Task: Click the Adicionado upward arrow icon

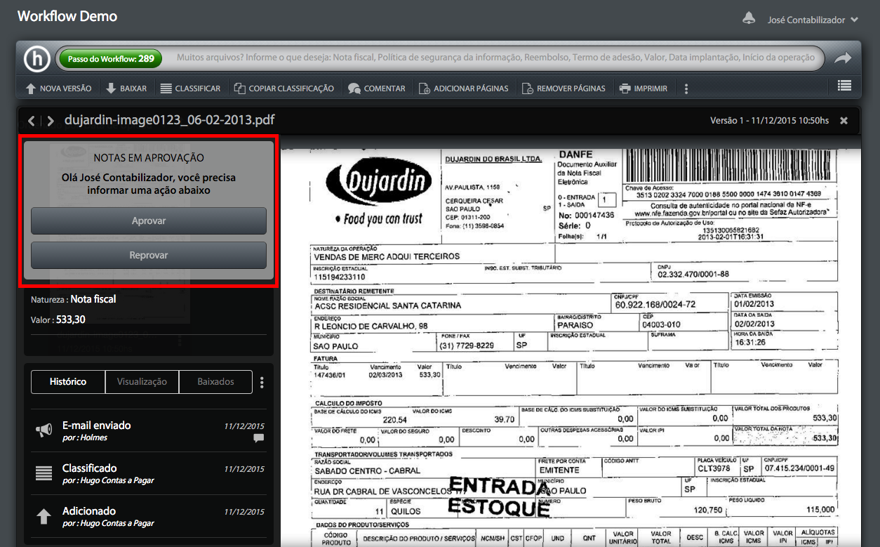Action: (x=44, y=517)
